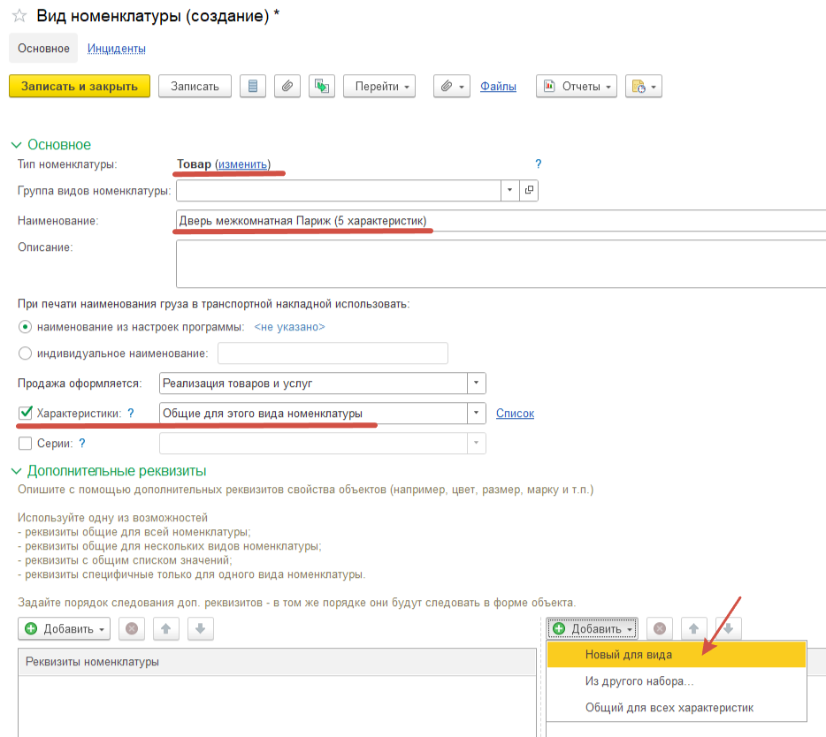Click help icon next to Серии
This screenshot has width=826, height=737.
pyautogui.click(x=82, y=444)
